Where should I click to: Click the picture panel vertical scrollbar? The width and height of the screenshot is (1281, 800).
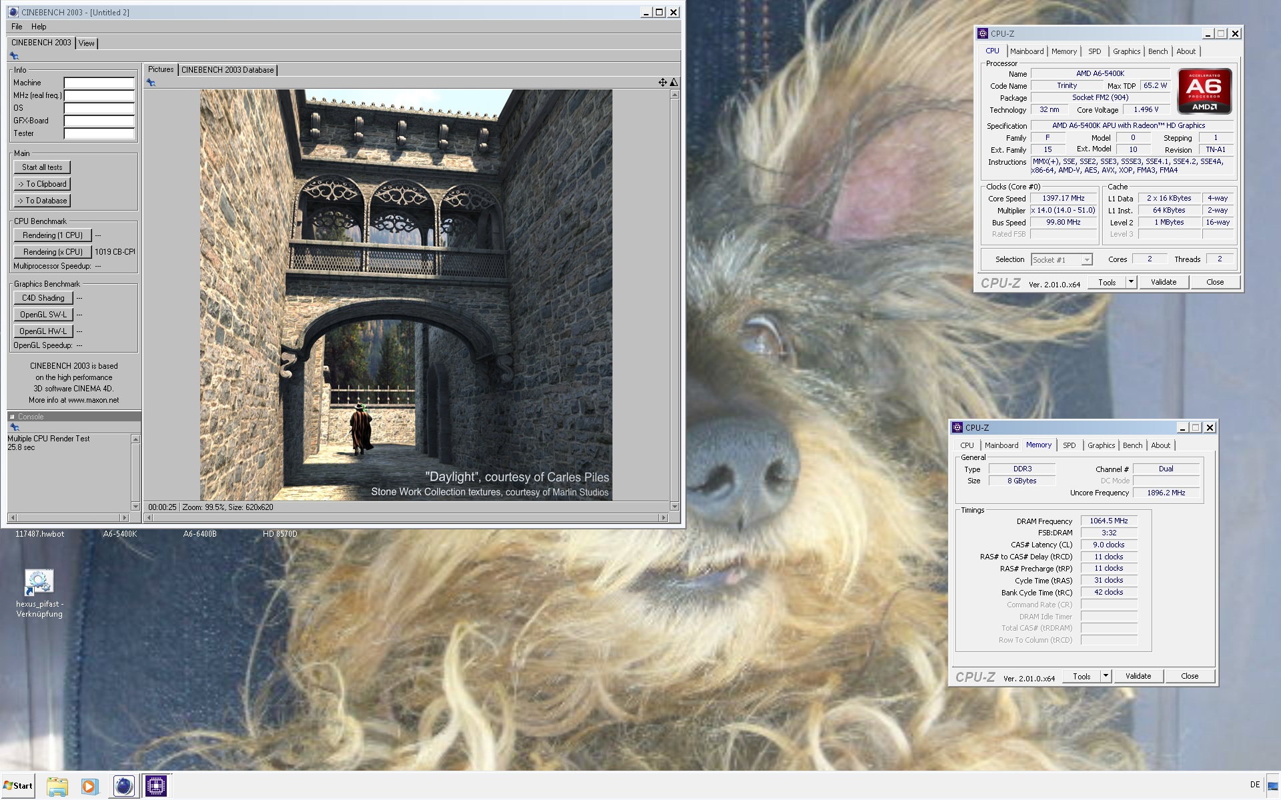click(675, 300)
